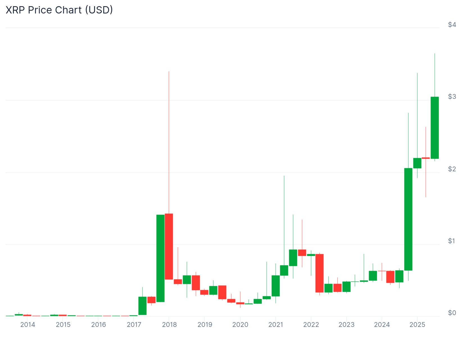Select the 2014 x-axis label
Screen dimensions: 462x337
[28, 325]
